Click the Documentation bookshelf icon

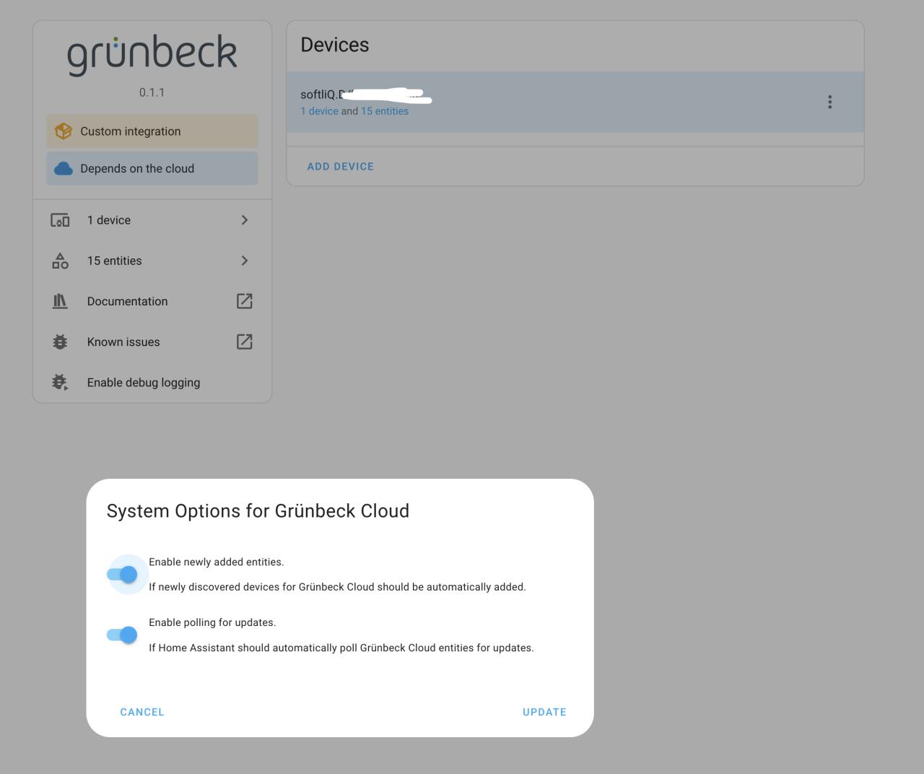(60, 301)
